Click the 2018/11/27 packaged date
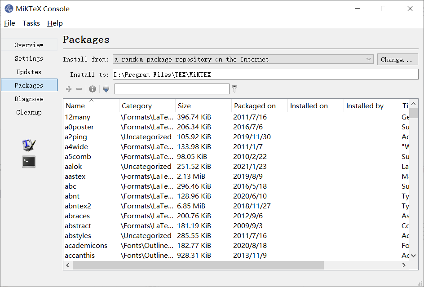 coord(252,206)
